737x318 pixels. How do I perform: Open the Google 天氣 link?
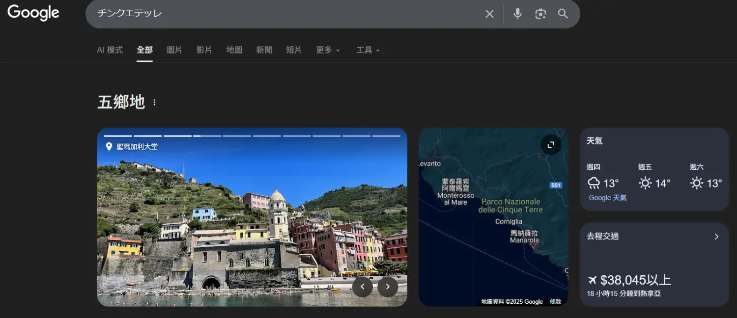tap(608, 198)
